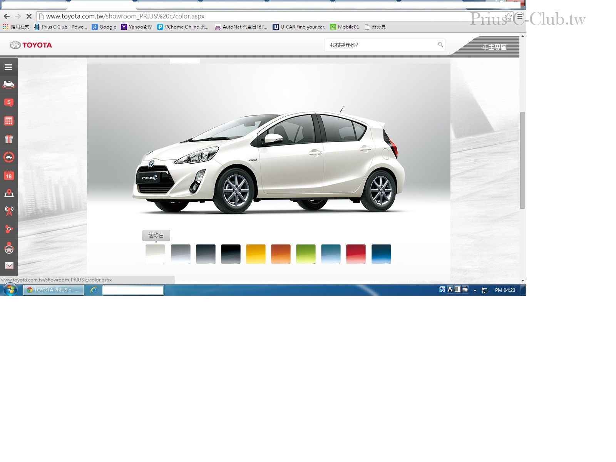Open the steering wheel test drive icon
This screenshot has width=616, height=462.
pyautogui.click(x=8, y=248)
